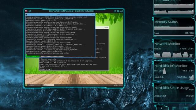Click the VirtualBox app icon in title bar
This screenshot has height=110, width=196.
(x=26, y=11)
